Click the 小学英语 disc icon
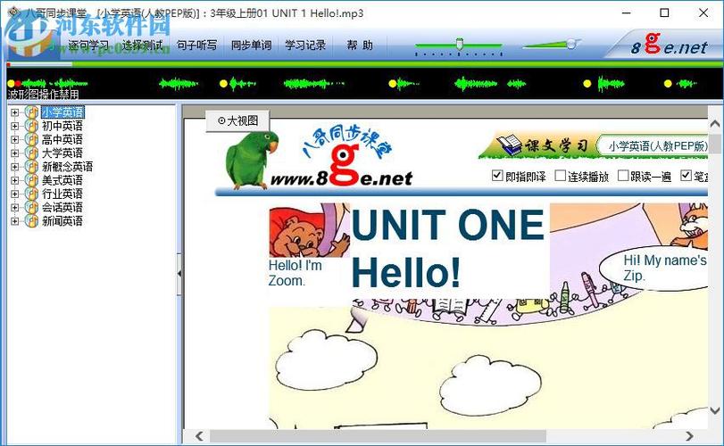724x446 pixels. [x=31, y=112]
